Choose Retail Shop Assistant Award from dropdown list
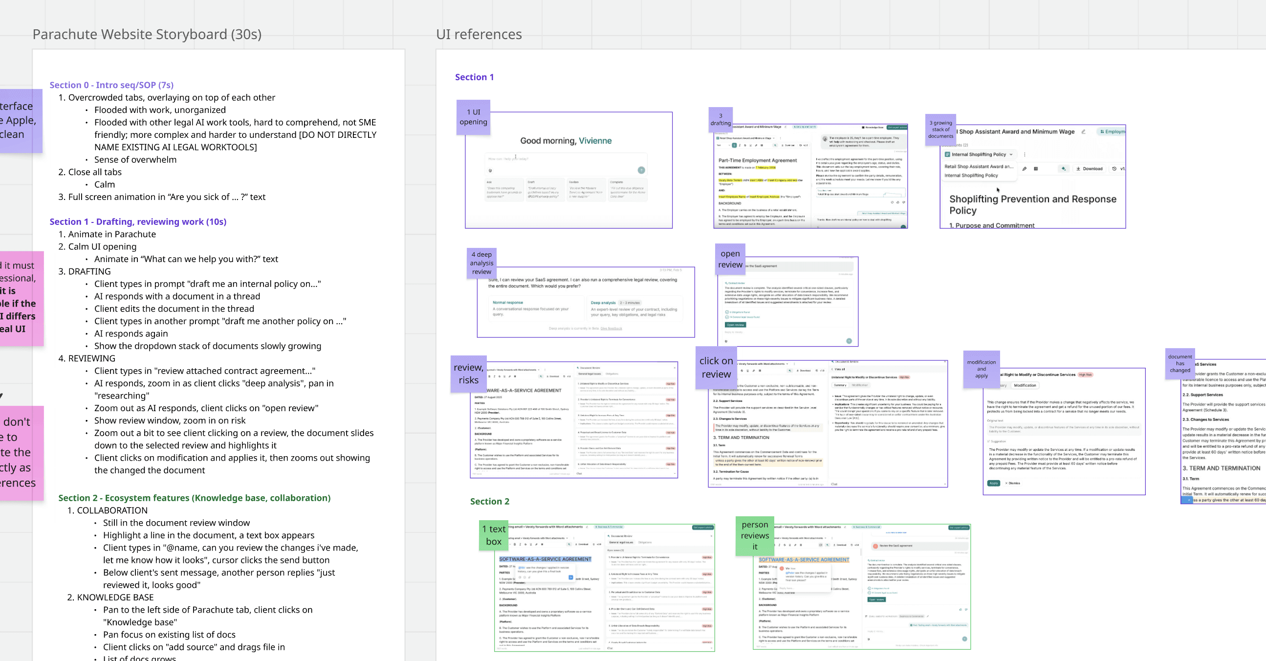Screen dimensions: 1266x661 point(978,167)
